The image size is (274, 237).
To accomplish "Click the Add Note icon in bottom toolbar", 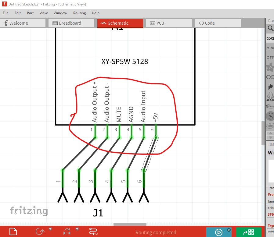I will pyautogui.click(x=13, y=232).
